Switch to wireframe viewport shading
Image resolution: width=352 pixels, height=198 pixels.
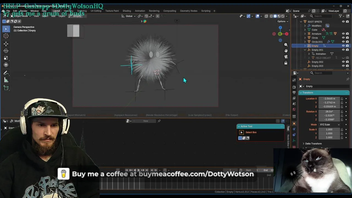(271, 16)
